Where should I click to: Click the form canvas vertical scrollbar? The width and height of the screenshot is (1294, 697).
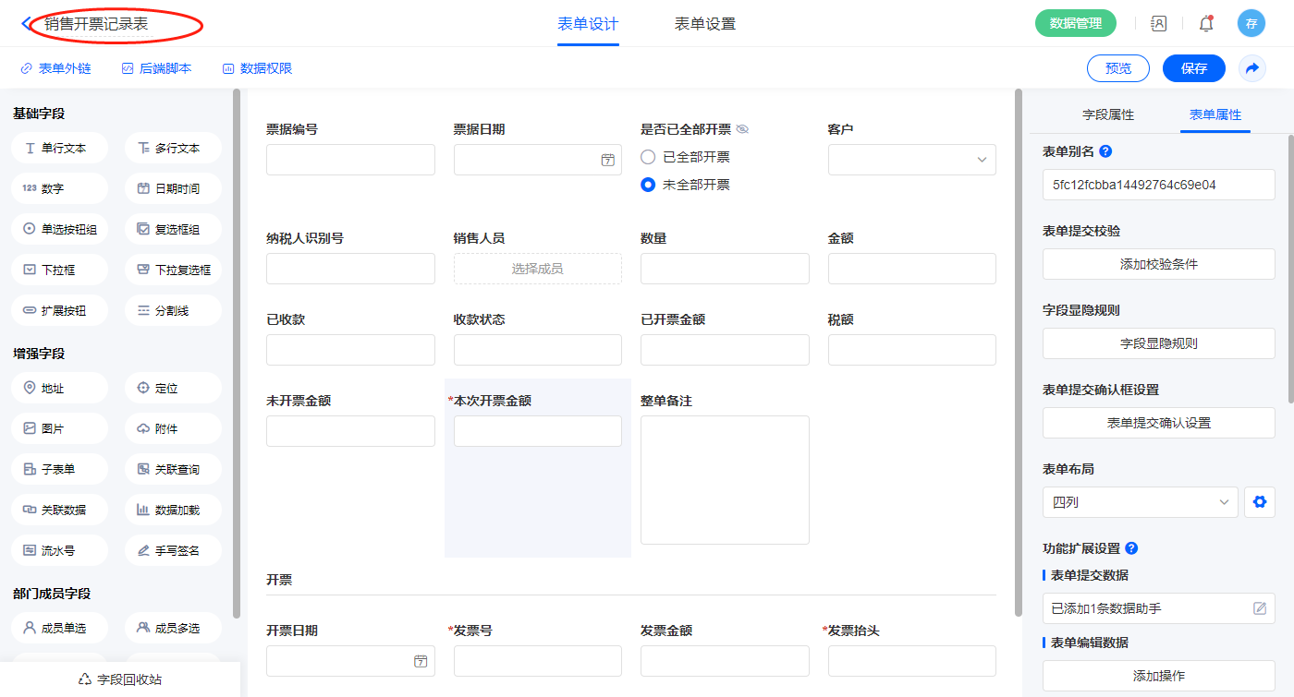pos(1018,351)
